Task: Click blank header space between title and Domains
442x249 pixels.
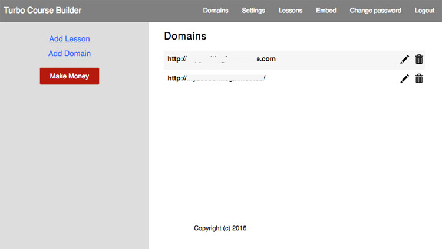Action: (x=141, y=11)
